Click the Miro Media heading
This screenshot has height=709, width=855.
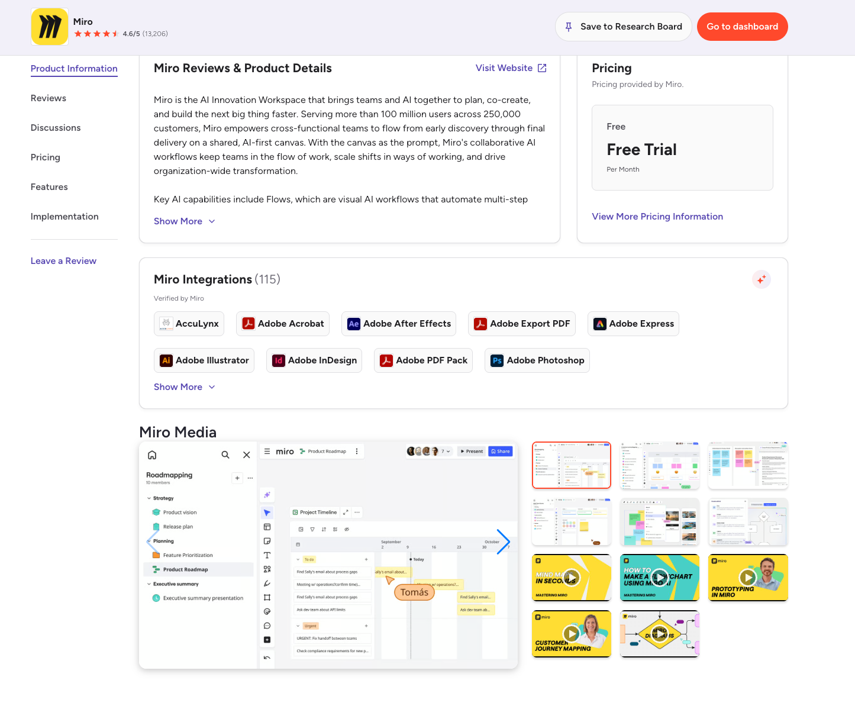[178, 432]
